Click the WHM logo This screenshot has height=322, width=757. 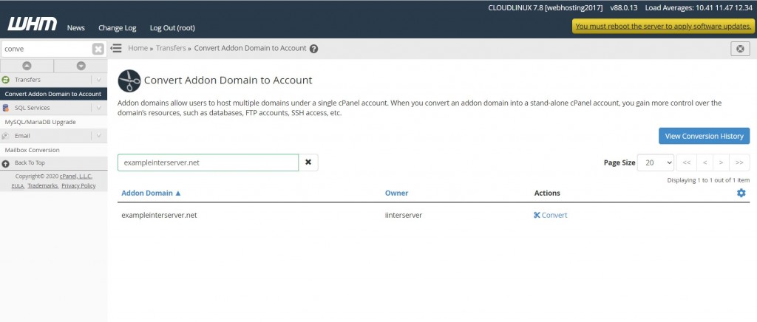point(33,24)
